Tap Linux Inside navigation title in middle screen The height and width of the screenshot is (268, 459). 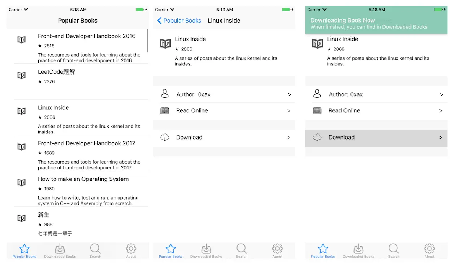[224, 21]
